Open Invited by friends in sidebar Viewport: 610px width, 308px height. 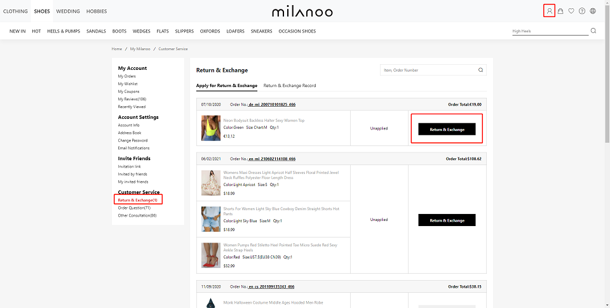[x=133, y=174]
